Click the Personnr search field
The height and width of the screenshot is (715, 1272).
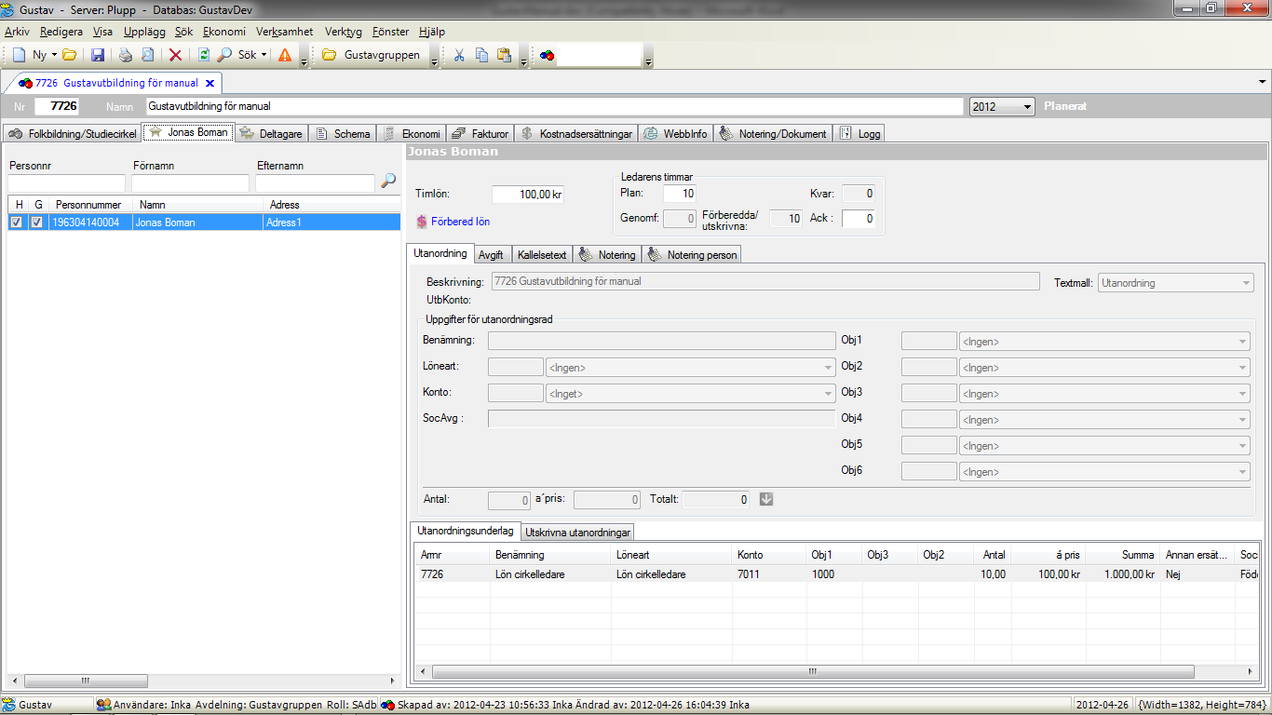pos(66,183)
